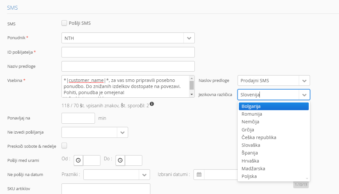The image size is (339, 194).
Task: Open the Ponudnik NTH dropdown arrow
Action: point(189,38)
